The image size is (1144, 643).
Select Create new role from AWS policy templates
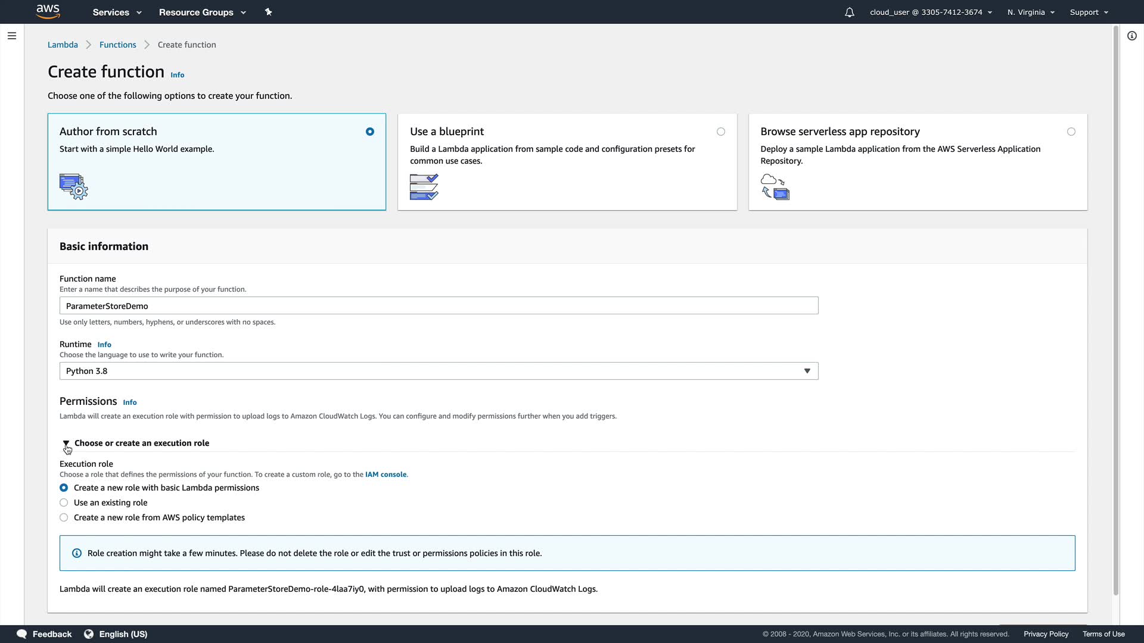click(64, 517)
